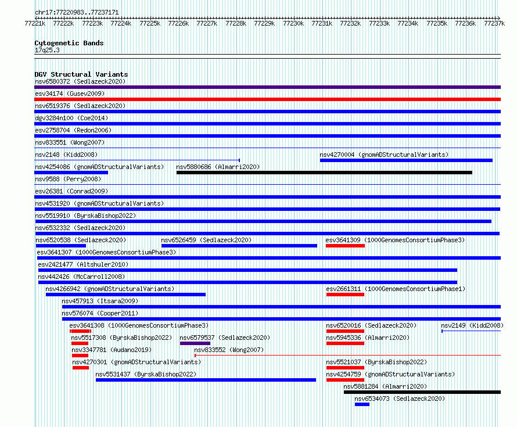The image size is (517, 427).
Task: Click the chr17:77220983..77237171 coordinates text
Action: 77,12
